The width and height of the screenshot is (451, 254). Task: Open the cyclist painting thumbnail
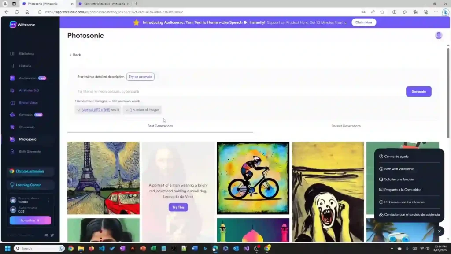coord(253,178)
